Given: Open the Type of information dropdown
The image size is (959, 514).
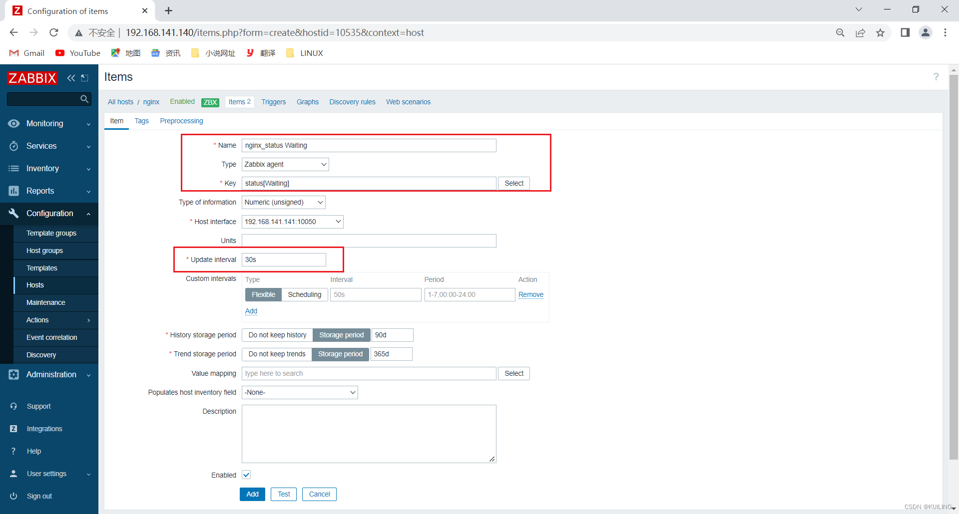Looking at the screenshot, I should 284,202.
